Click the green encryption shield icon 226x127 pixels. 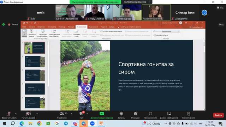click(4, 24)
